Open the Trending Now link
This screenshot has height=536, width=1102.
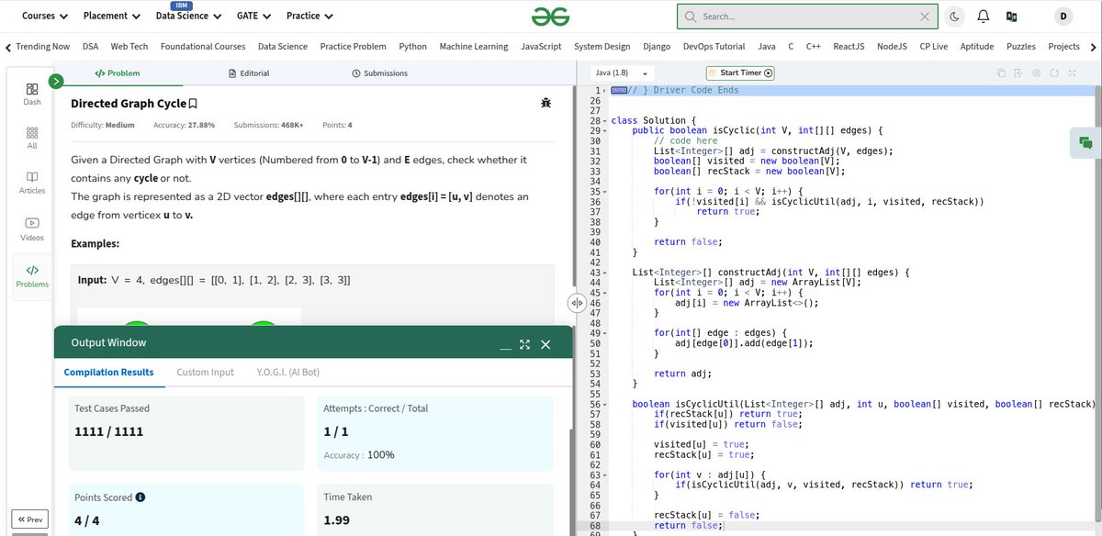(43, 46)
